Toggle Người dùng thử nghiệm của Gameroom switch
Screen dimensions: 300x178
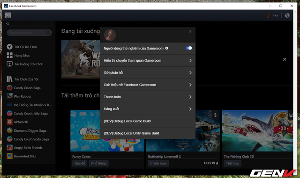click(x=189, y=48)
